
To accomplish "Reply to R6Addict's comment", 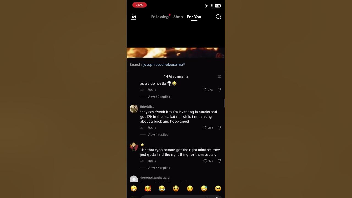I will coord(152,128).
